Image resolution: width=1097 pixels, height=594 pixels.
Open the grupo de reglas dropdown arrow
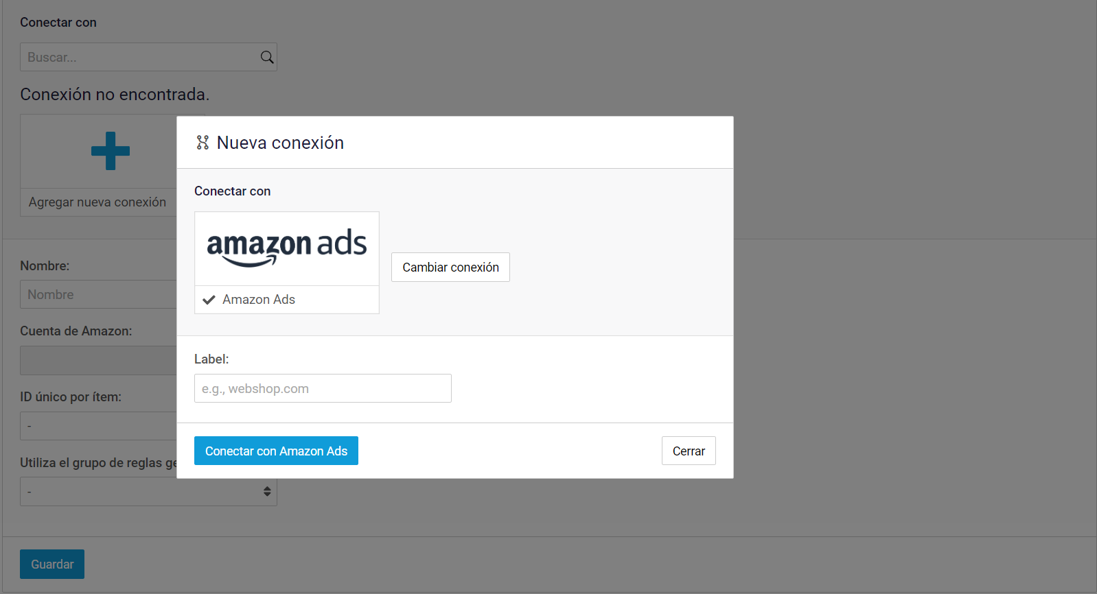267,492
